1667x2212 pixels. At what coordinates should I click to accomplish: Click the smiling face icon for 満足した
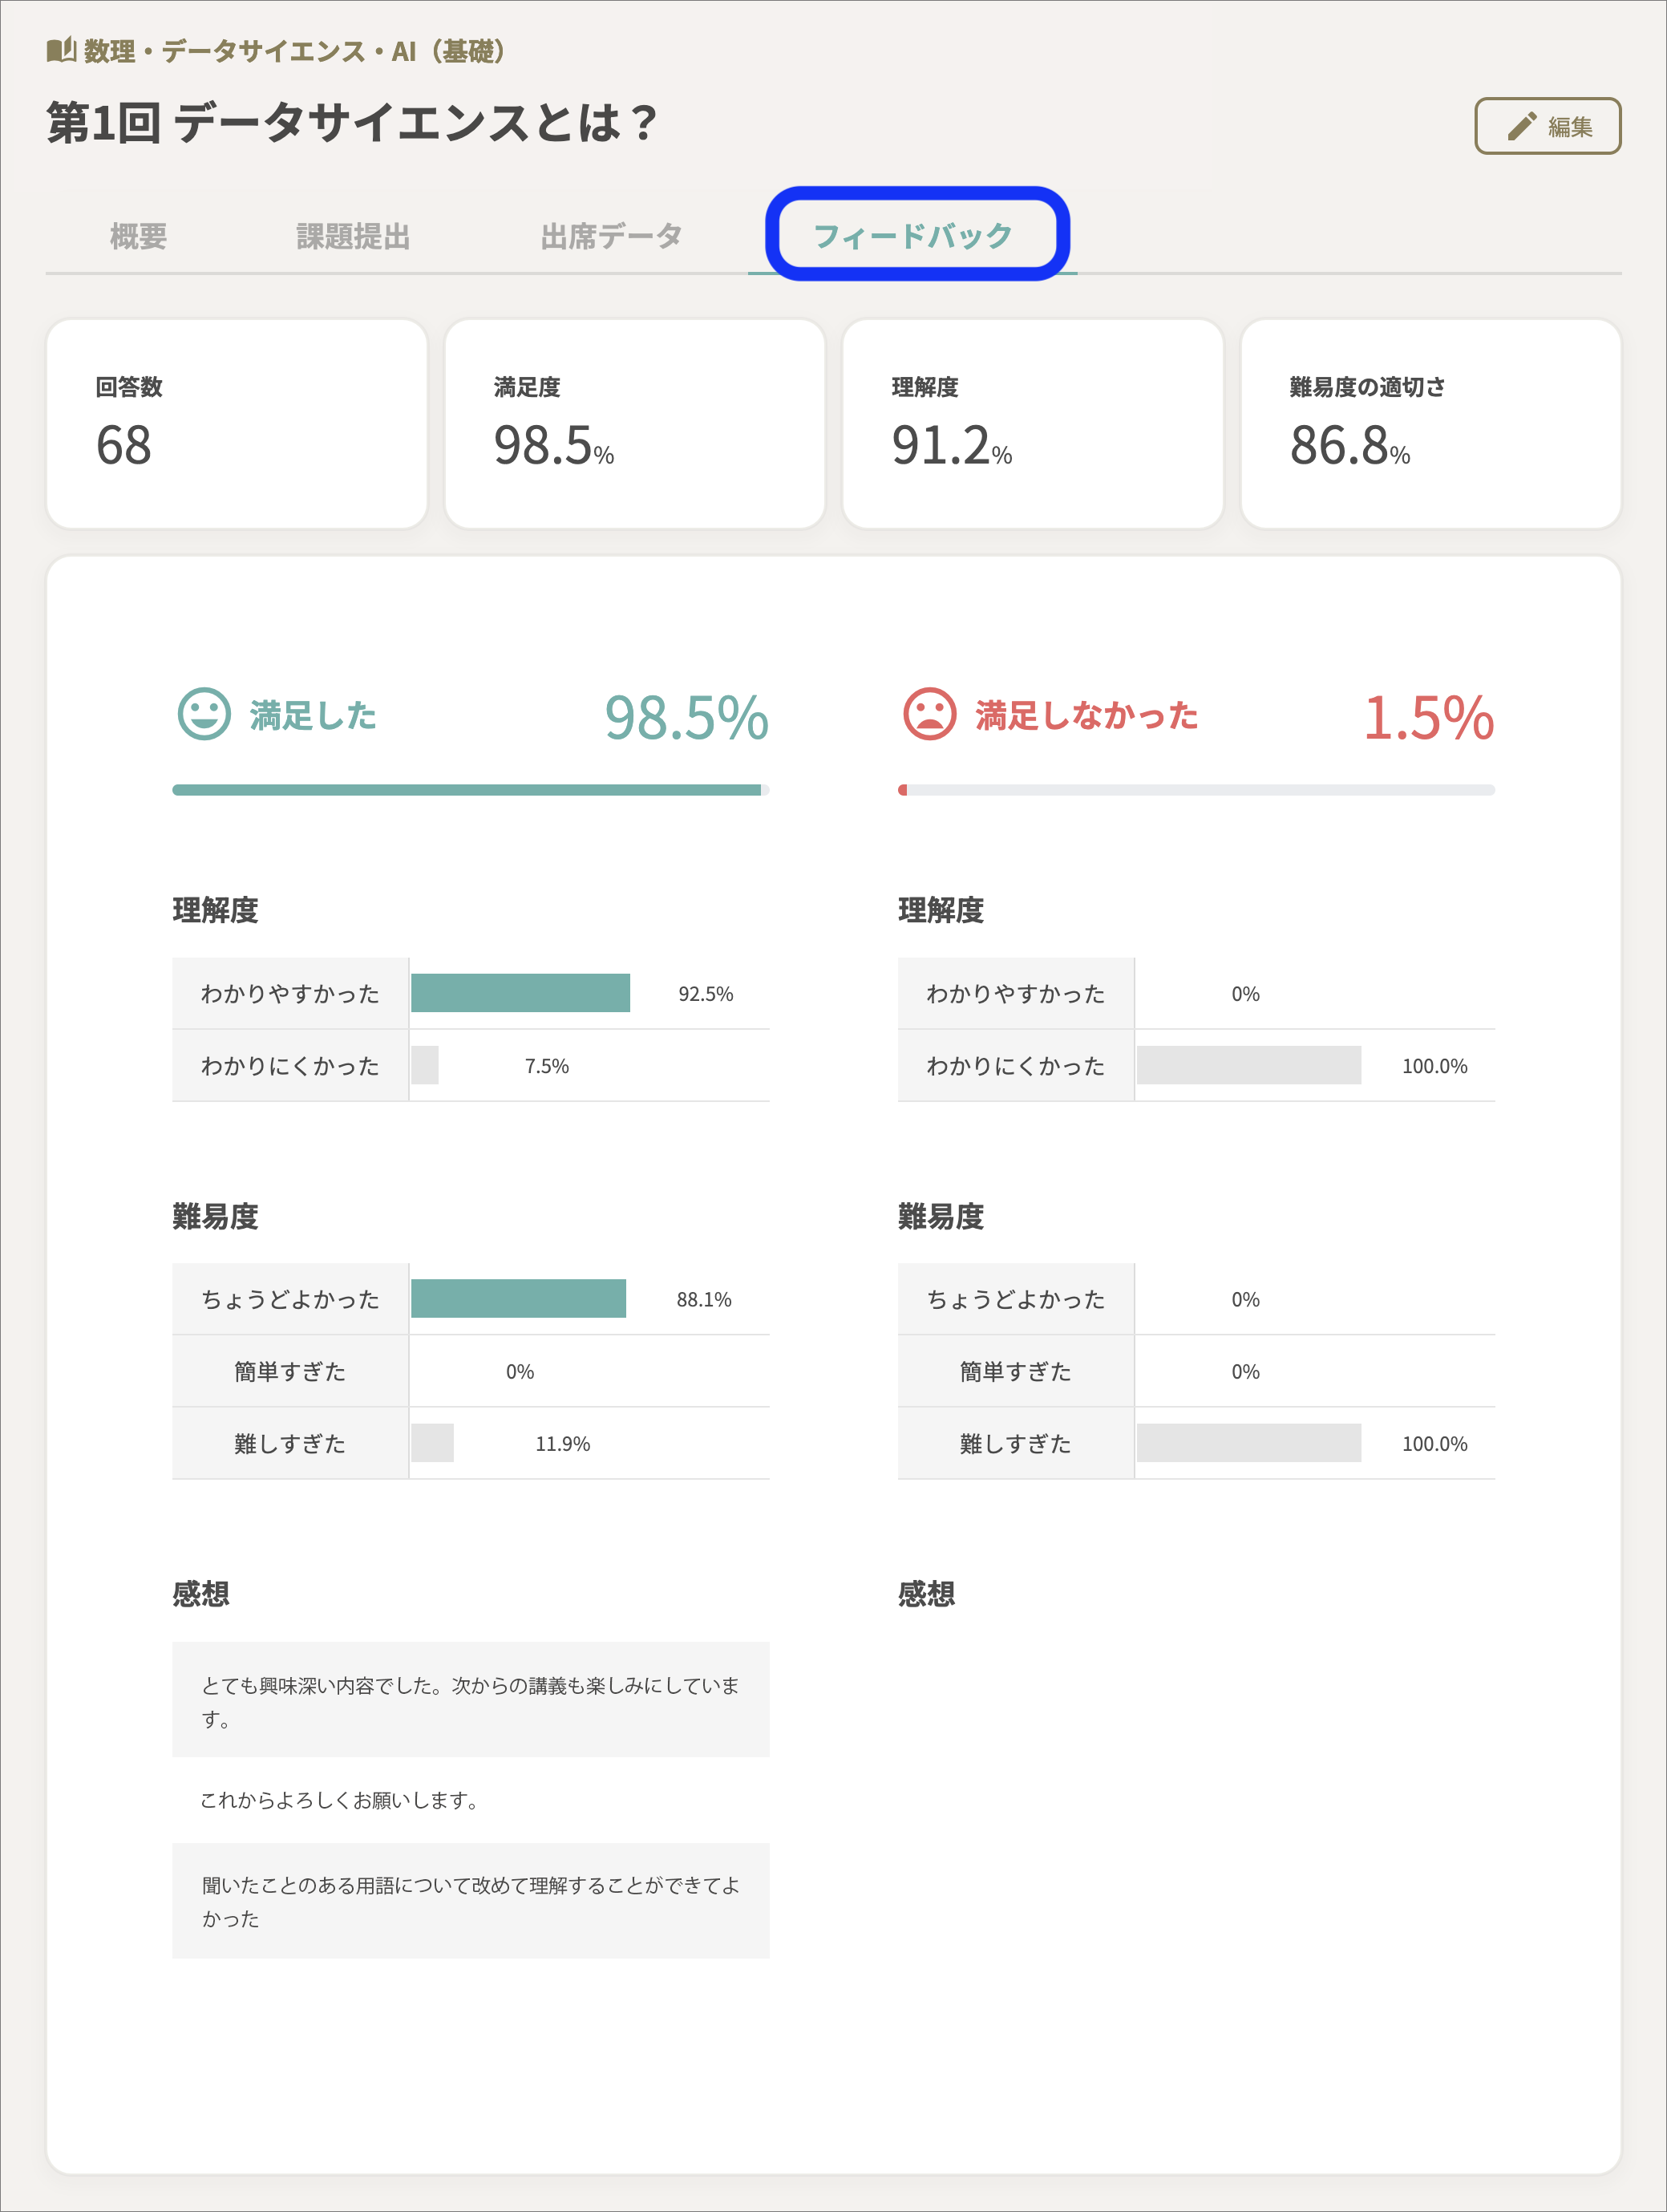(204, 714)
